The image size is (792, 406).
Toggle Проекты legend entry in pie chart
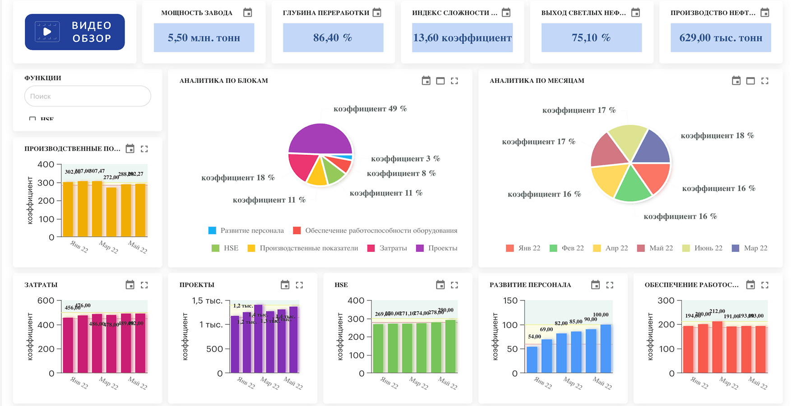437,248
